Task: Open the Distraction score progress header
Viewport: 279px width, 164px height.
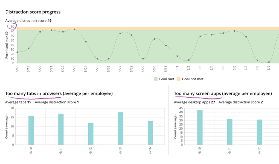Action: coord(33,12)
